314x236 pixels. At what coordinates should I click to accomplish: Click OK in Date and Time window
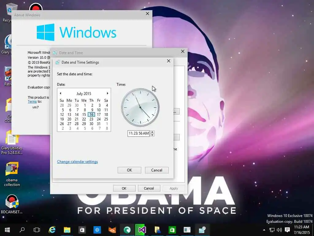124,188
